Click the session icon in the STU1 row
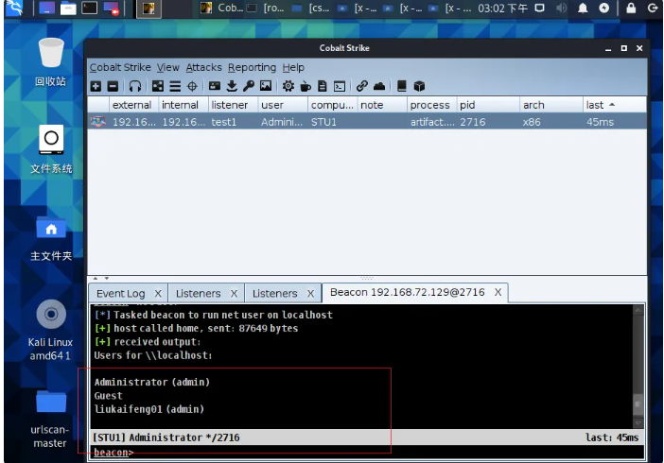664x463 pixels. [97, 122]
